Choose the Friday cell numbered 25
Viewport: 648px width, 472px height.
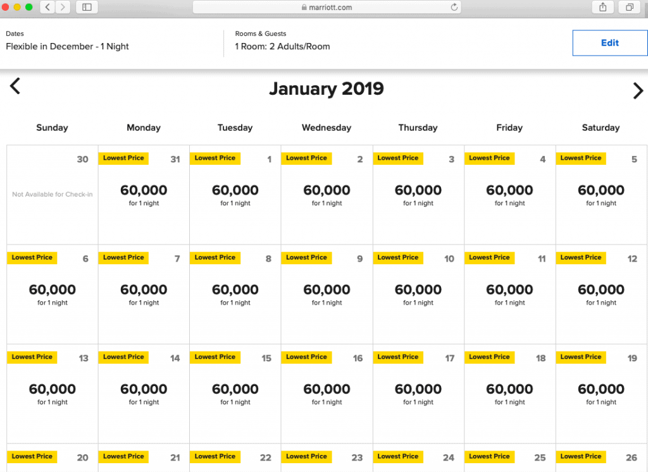point(509,458)
